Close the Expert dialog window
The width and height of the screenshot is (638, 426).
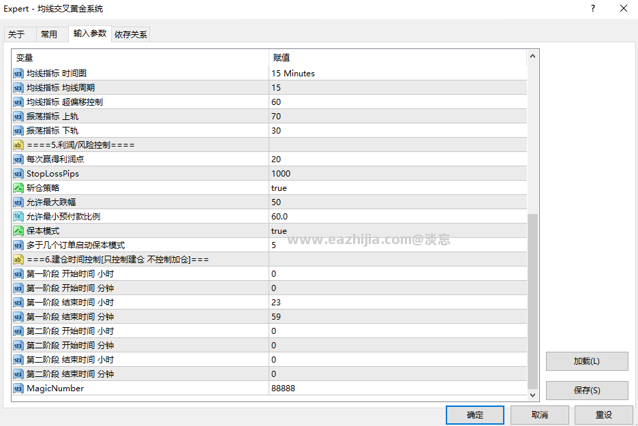pos(624,8)
